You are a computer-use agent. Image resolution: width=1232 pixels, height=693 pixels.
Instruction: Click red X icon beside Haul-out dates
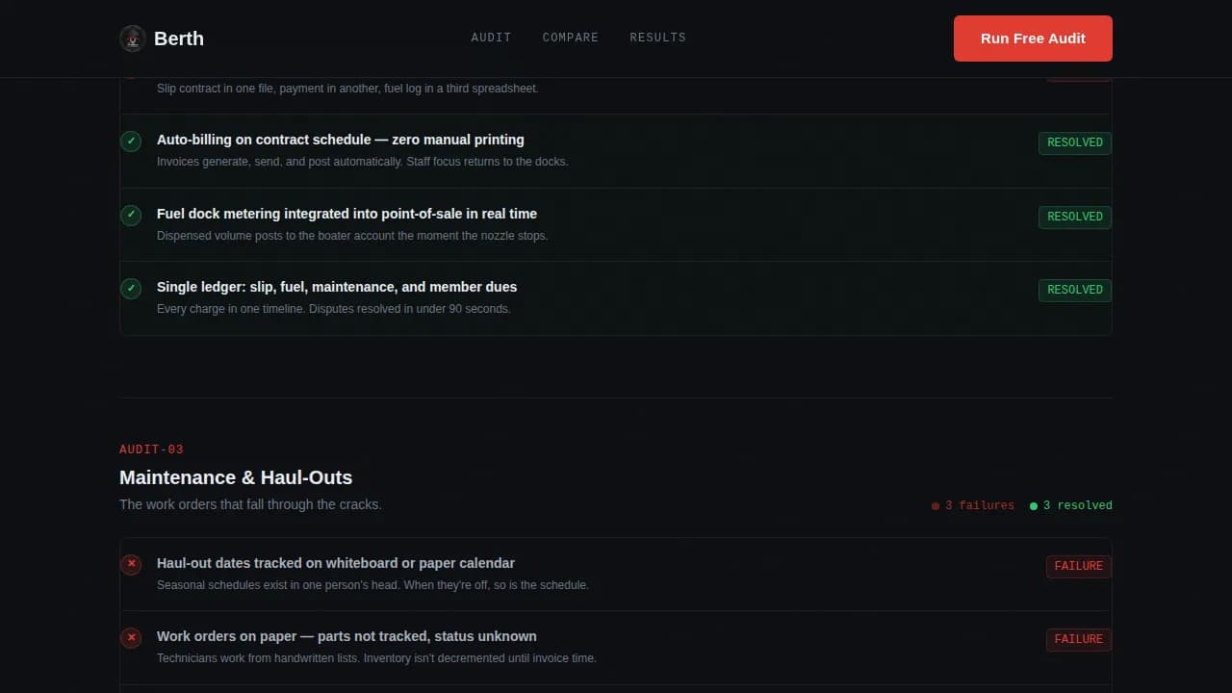131,564
